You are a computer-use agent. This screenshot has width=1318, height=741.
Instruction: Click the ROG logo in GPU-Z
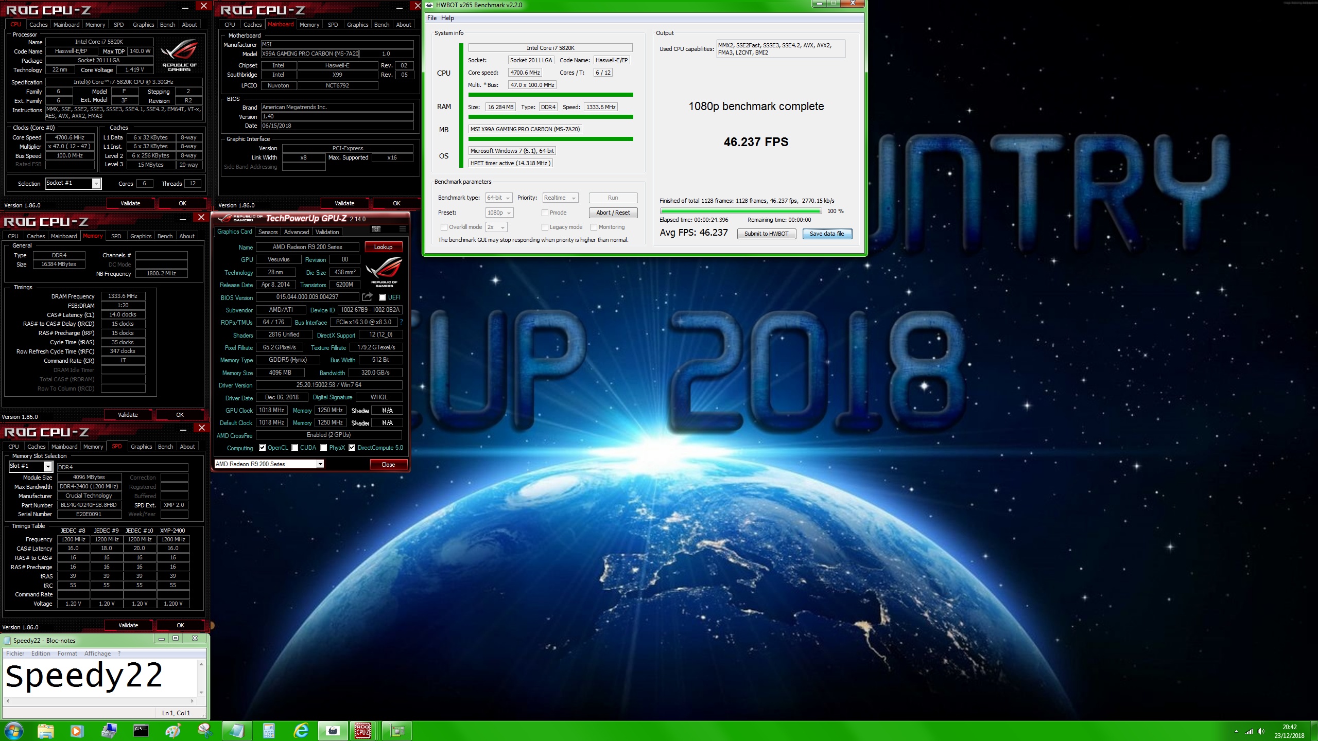coord(384,271)
